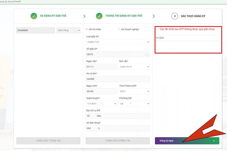This screenshot has width=227, height=151.
Task: Click the OTP error message text
Action: point(187,29)
